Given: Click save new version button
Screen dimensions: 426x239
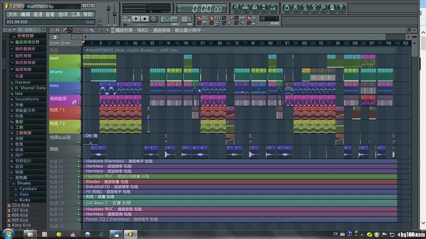Looking at the screenshot, I should coord(296,8).
